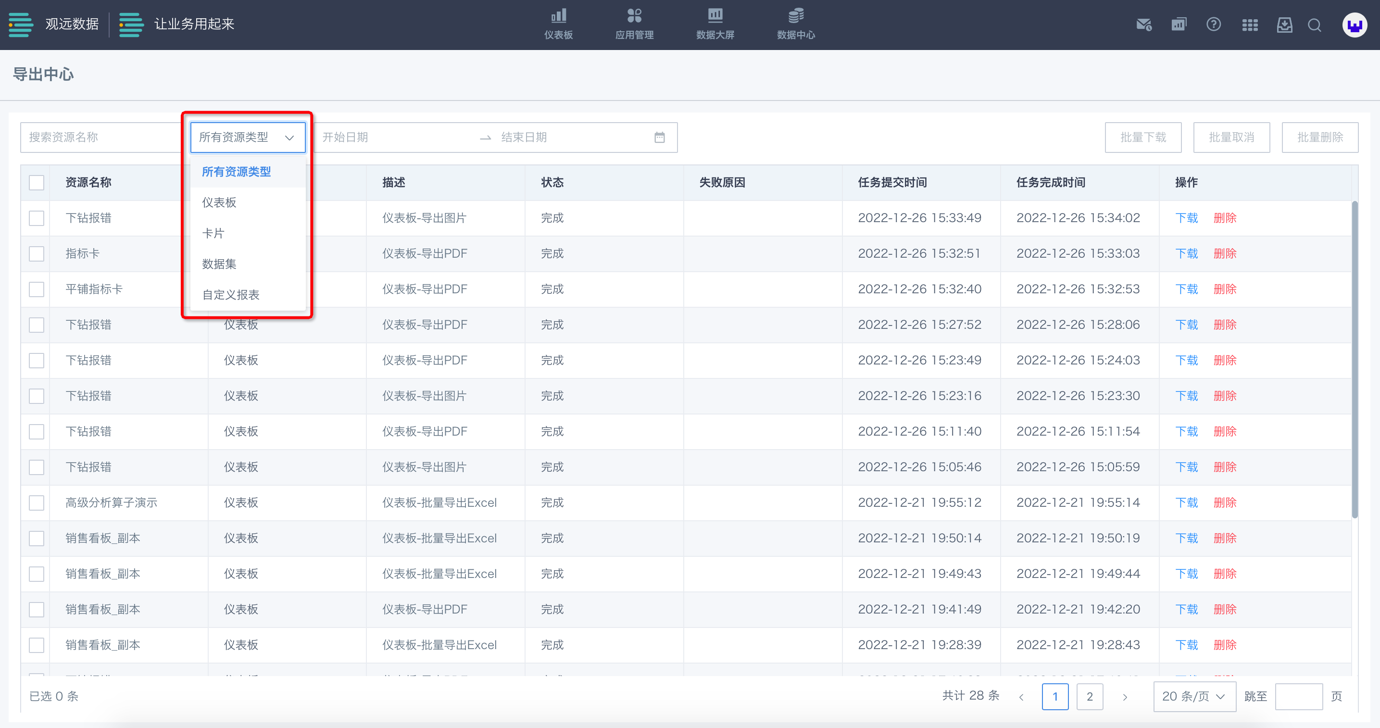Click 批量下载 batch download button
The image size is (1380, 728).
point(1142,138)
